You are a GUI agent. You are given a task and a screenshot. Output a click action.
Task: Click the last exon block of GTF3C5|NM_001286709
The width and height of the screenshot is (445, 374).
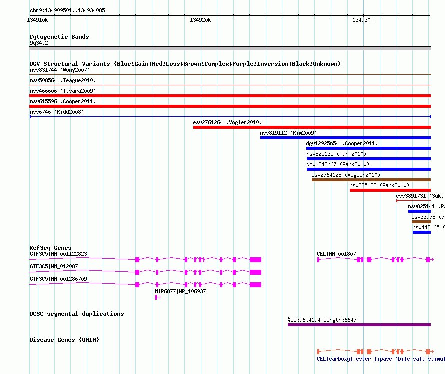[255, 285]
